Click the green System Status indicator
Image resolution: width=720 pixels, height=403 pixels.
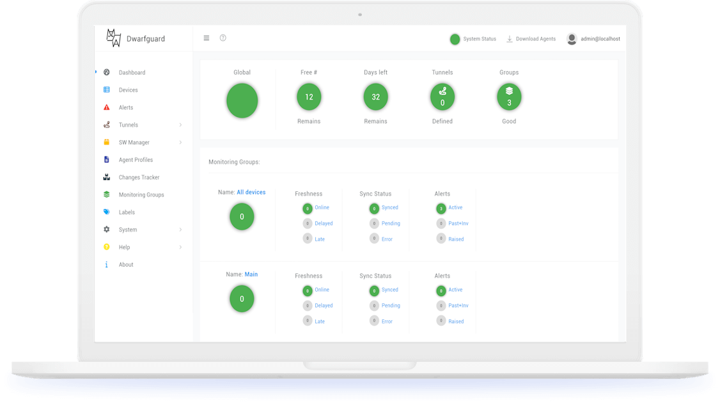tap(455, 39)
